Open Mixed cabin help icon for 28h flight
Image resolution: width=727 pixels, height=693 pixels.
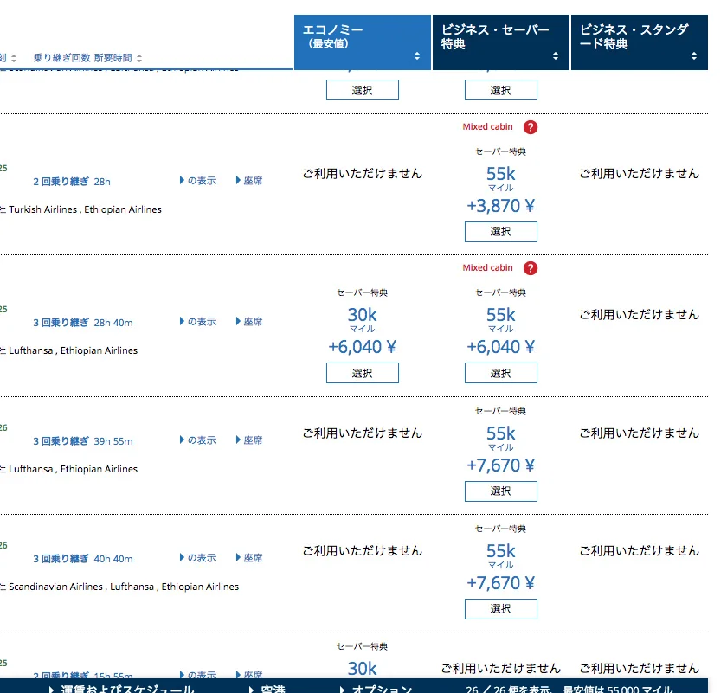click(x=531, y=127)
